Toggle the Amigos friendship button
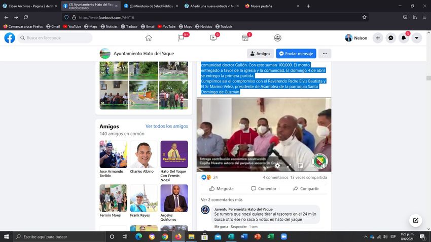The image size is (431, 242). click(x=260, y=54)
